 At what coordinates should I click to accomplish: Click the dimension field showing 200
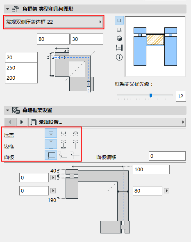pyautogui.click(x=21, y=78)
